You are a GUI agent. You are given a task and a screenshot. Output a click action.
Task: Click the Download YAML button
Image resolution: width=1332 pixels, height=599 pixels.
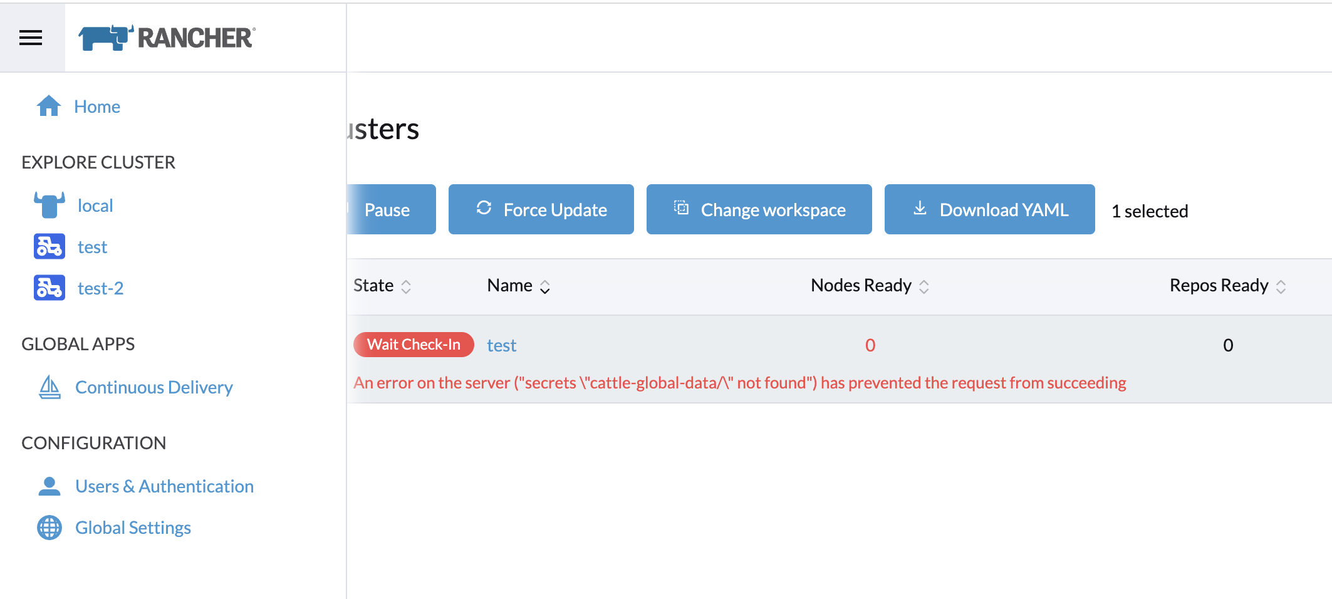click(990, 209)
